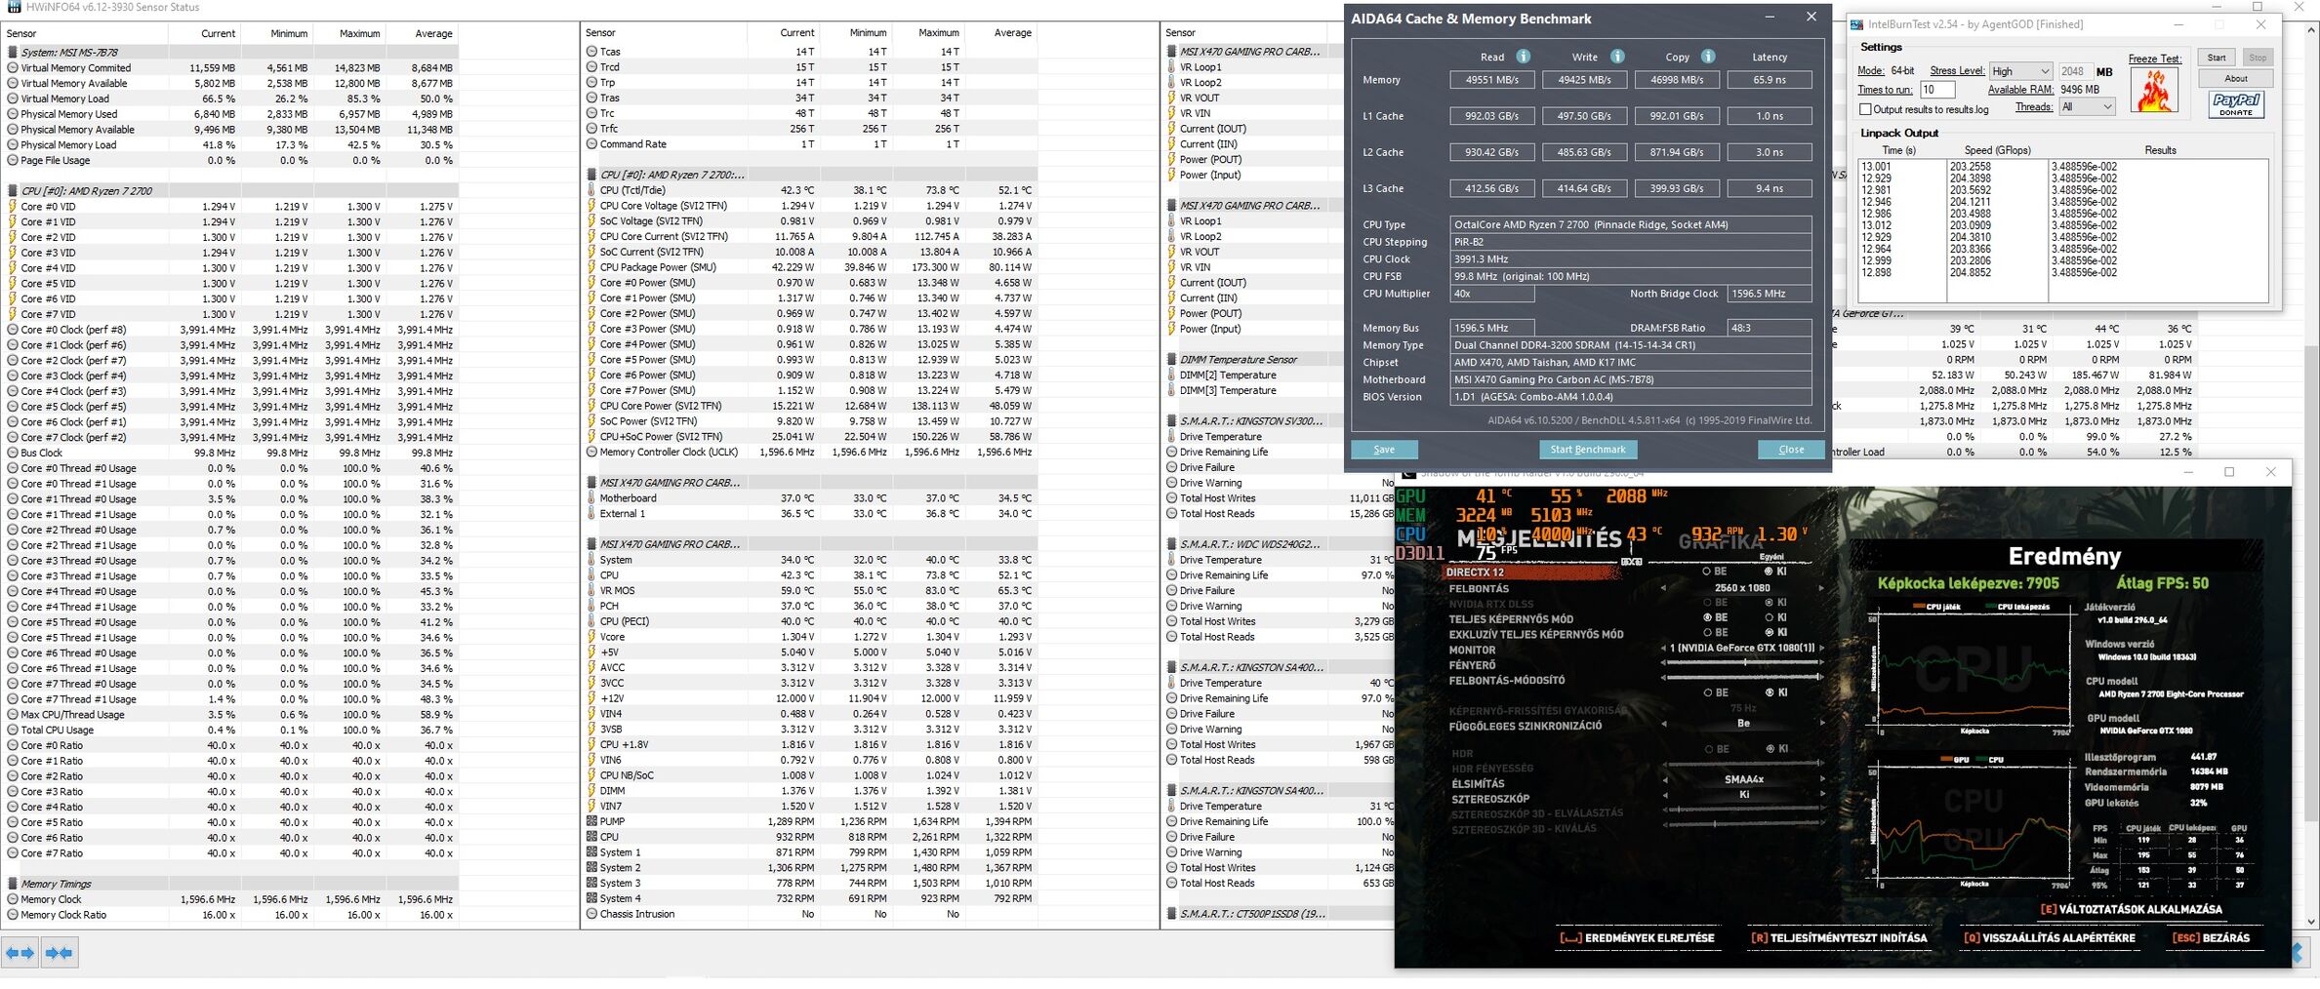Click right arrow of Monitor selector
The width and height of the screenshot is (2320, 989).
tap(1821, 649)
